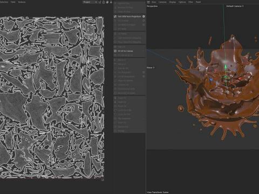Run Set UVW from Projection command
The width and height of the screenshot is (259, 194).
(129, 16)
